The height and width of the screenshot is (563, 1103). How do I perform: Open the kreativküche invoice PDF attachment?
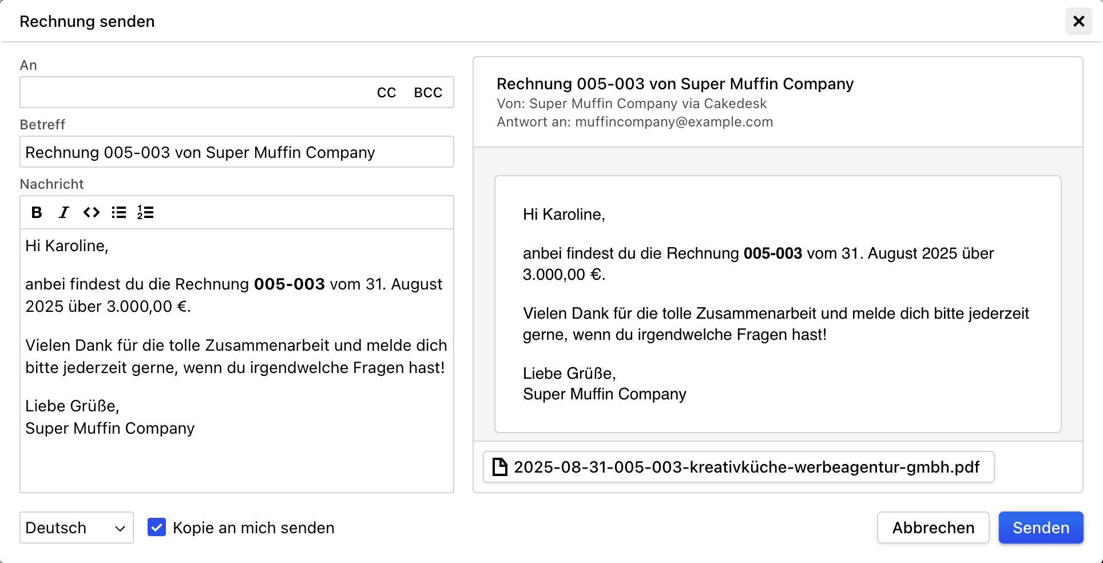click(x=738, y=467)
